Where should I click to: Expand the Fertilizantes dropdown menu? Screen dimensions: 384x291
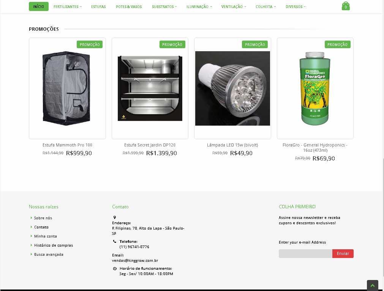[68, 6]
